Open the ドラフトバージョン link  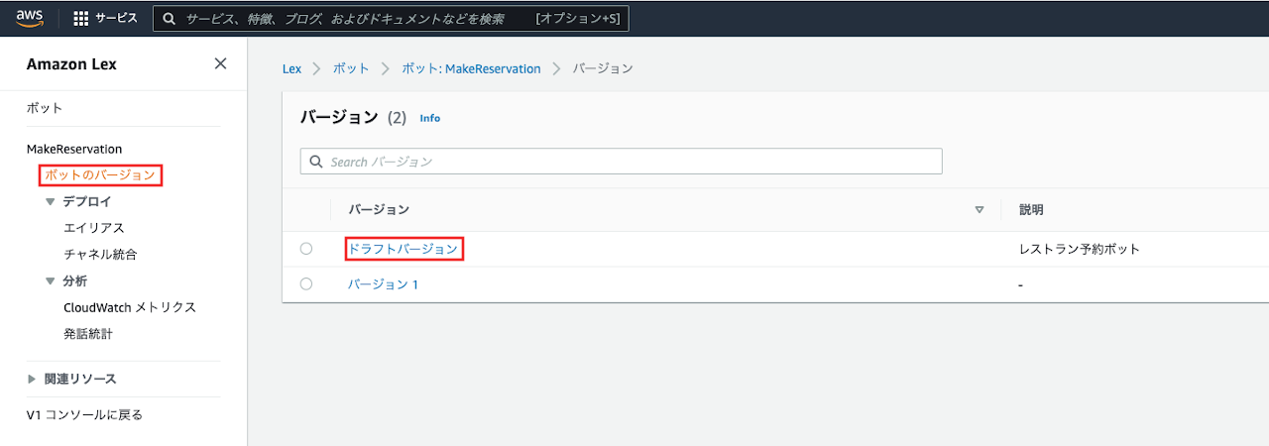click(x=404, y=249)
